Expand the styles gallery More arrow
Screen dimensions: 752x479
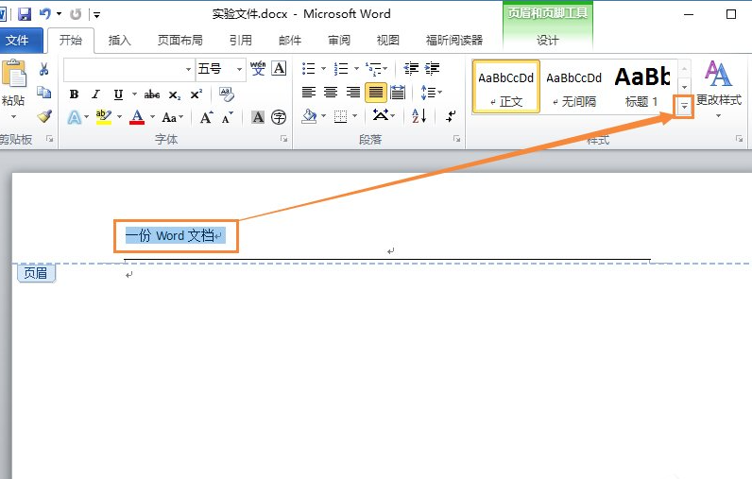coord(685,109)
